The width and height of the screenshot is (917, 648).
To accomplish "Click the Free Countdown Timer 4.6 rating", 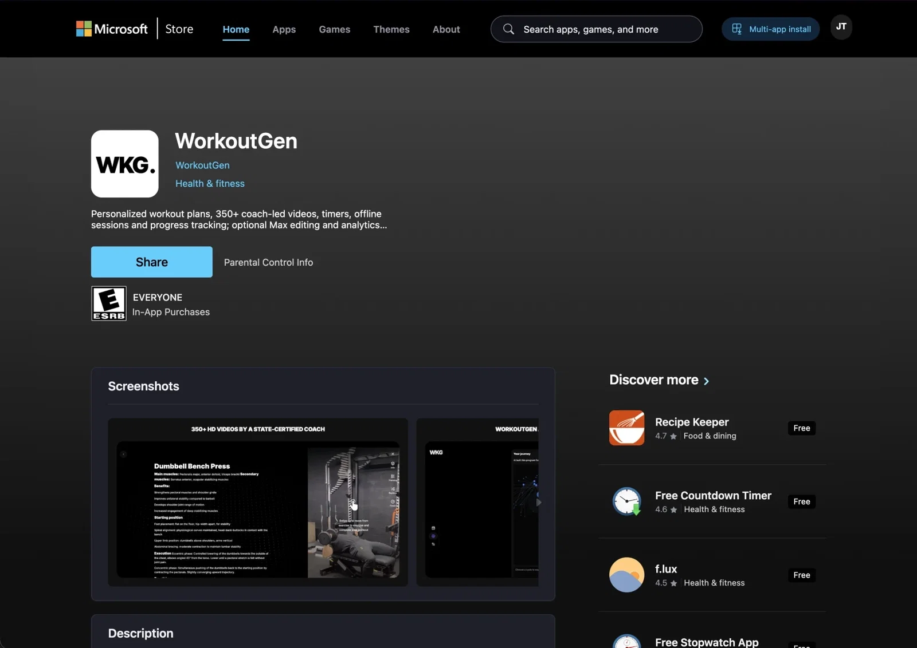I will [666, 509].
